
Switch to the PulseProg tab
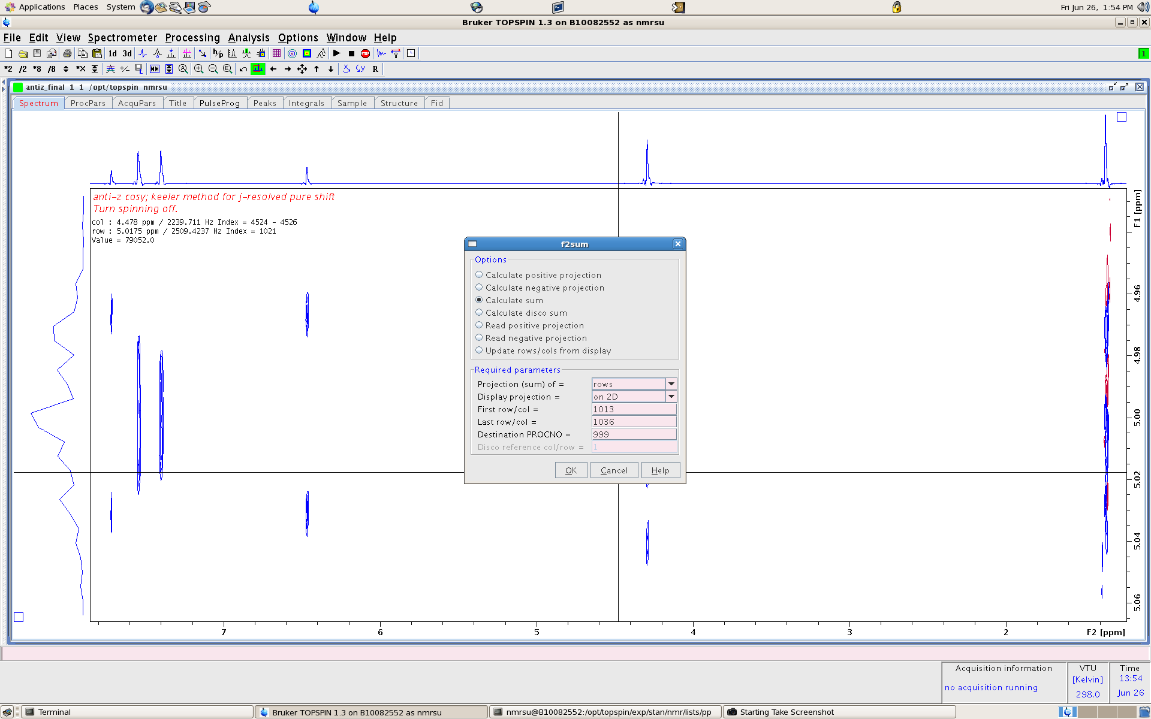point(219,103)
